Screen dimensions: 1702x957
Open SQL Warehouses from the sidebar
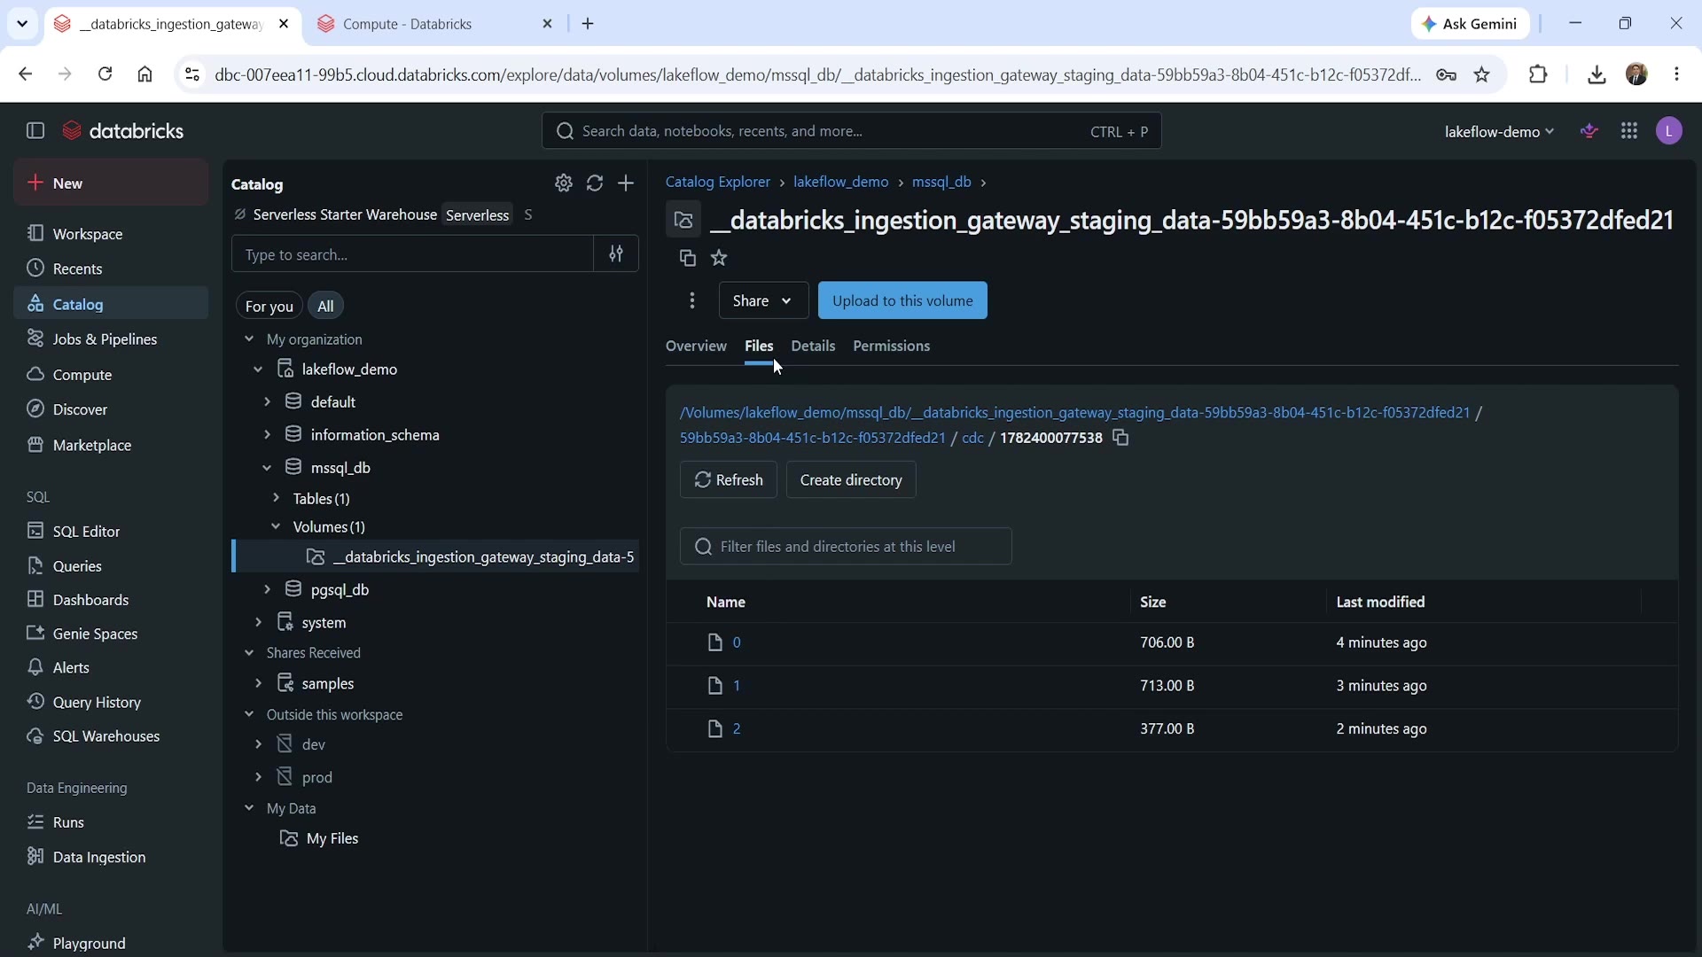[111, 736]
